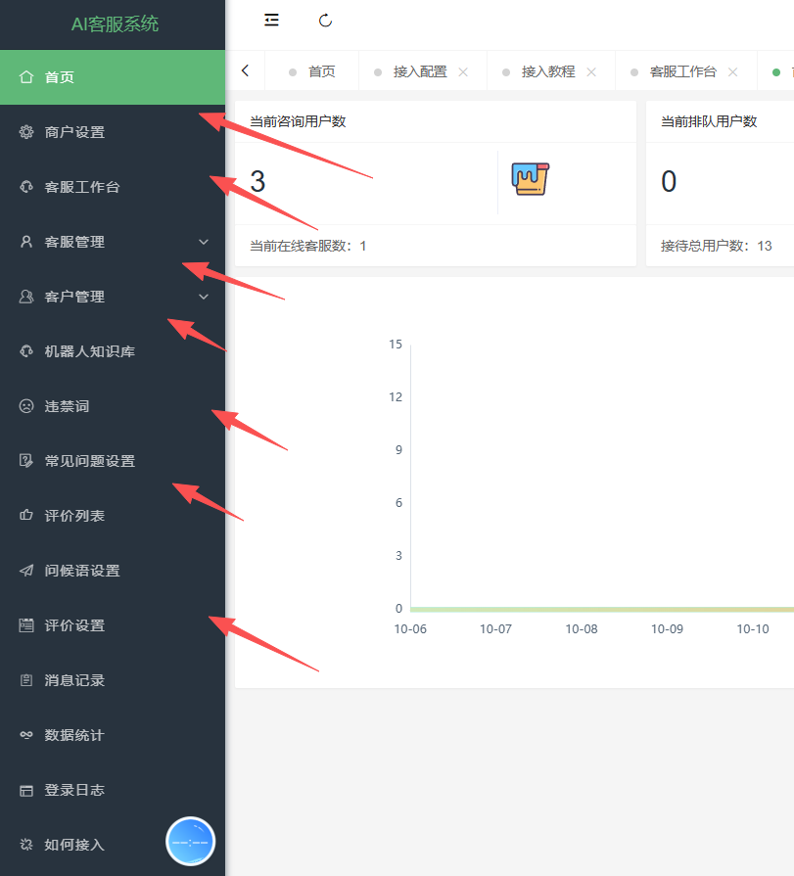Switch to the 客服工作台 tab
The image size is (794, 876).
[682, 71]
